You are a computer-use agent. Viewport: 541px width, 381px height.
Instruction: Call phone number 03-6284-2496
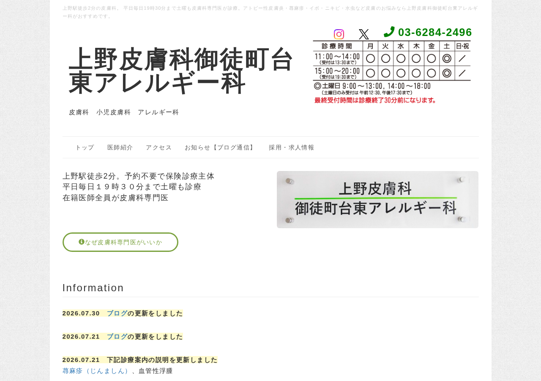click(435, 32)
